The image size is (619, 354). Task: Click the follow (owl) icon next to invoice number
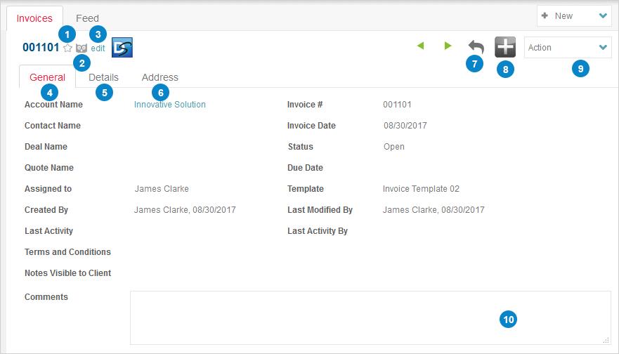point(82,48)
